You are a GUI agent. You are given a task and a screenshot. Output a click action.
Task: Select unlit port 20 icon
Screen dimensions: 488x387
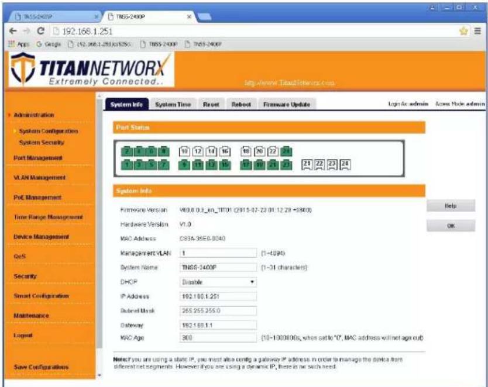click(x=259, y=151)
